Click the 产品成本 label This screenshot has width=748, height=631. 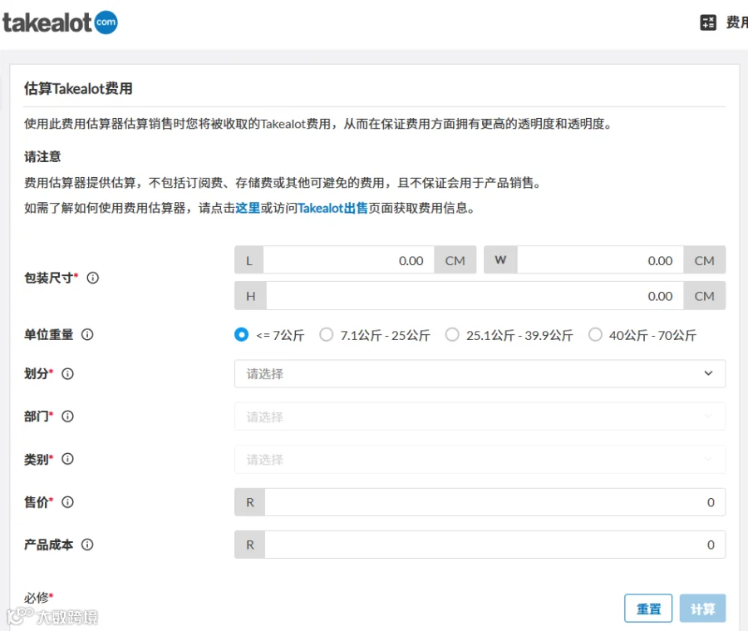(49, 545)
